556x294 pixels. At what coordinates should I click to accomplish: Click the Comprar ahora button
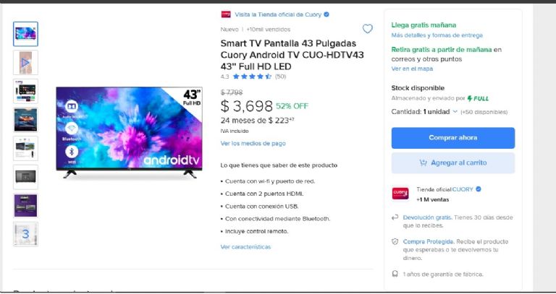coord(452,138)
